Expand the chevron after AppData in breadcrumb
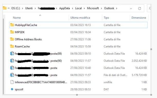The image size is (157, 98). 72,8
